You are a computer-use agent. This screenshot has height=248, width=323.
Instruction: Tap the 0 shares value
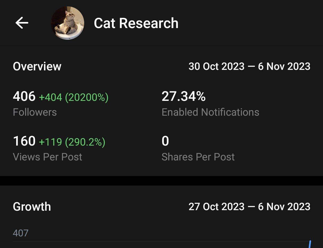pyautogui.click(x=165, y=141)
